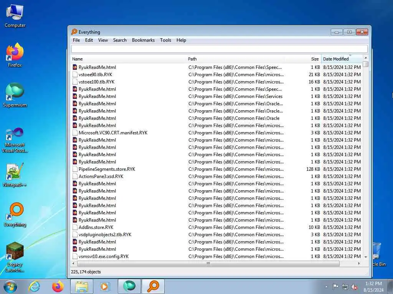Select RyukReadMe.html in Common Files\Services
The width and height of the screenshot is (393, 294).
point(97,96)
